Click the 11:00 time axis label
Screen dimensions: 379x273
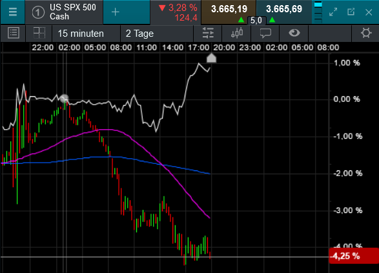pyautogui.click(x=147, y=48)
